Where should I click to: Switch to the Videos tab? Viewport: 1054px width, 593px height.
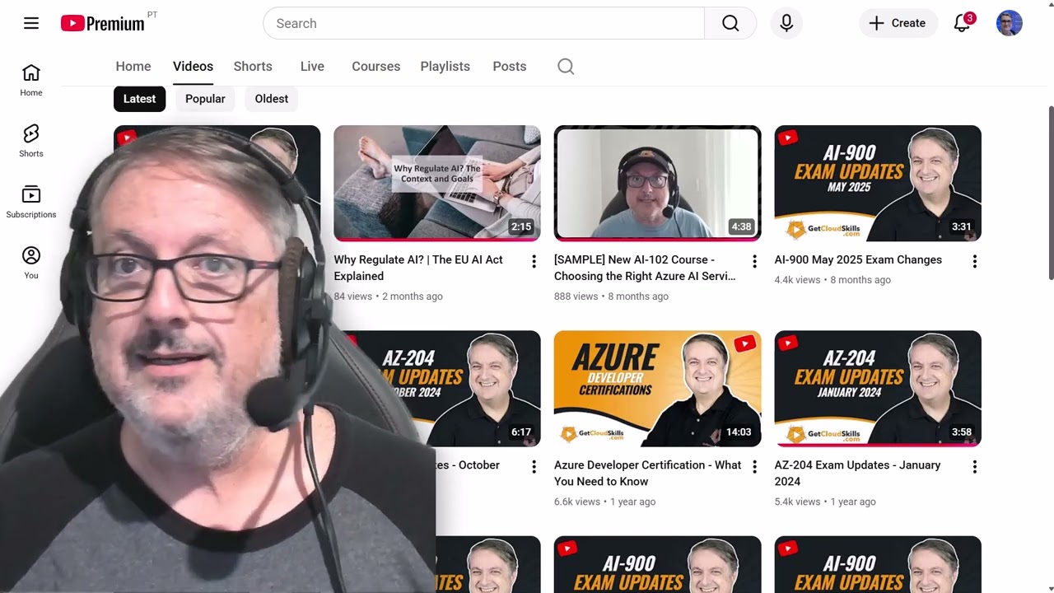click(193, 67)
